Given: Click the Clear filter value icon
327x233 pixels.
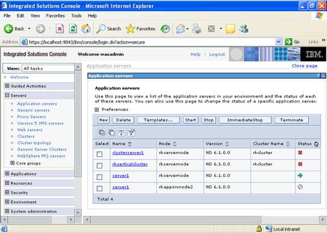Looking at the screenshot, I should pos(131,132).
